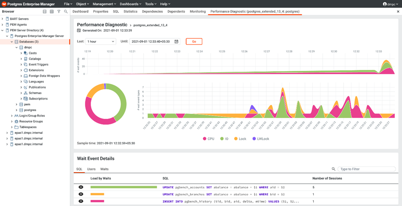Click the Tablespaces folder icon

(x=17, y=127)
